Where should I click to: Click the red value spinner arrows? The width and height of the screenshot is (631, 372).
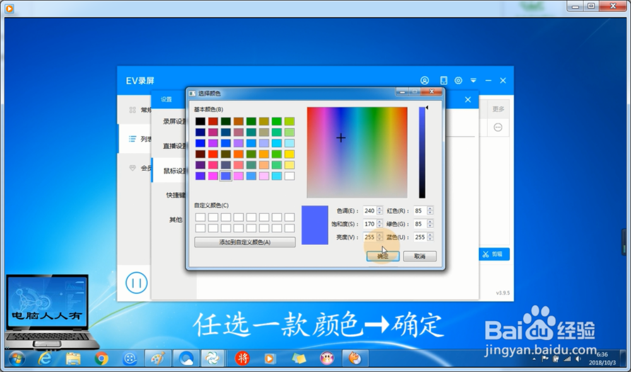(430, 211)
